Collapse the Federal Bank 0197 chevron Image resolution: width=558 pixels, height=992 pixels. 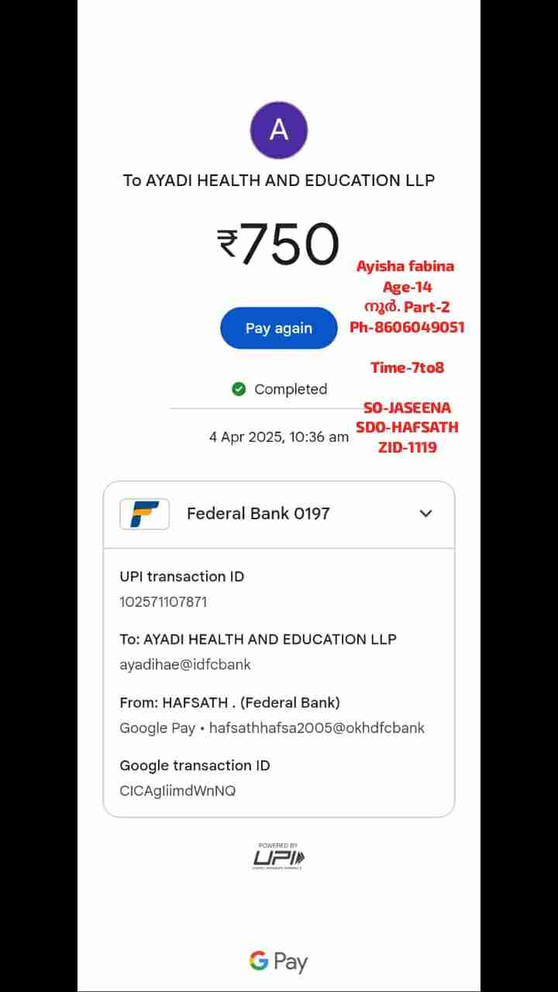click(425, 513)
